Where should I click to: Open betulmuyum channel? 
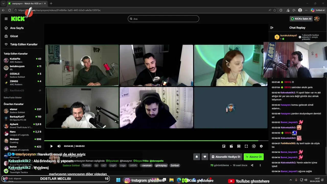pyautogui.click(x=22, y=68)
